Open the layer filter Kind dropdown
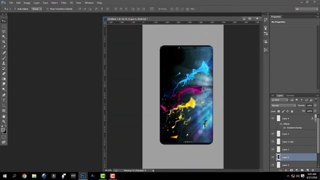Viewport: 320px width, 180px height. pyautogui.click(x=279, y=100)
